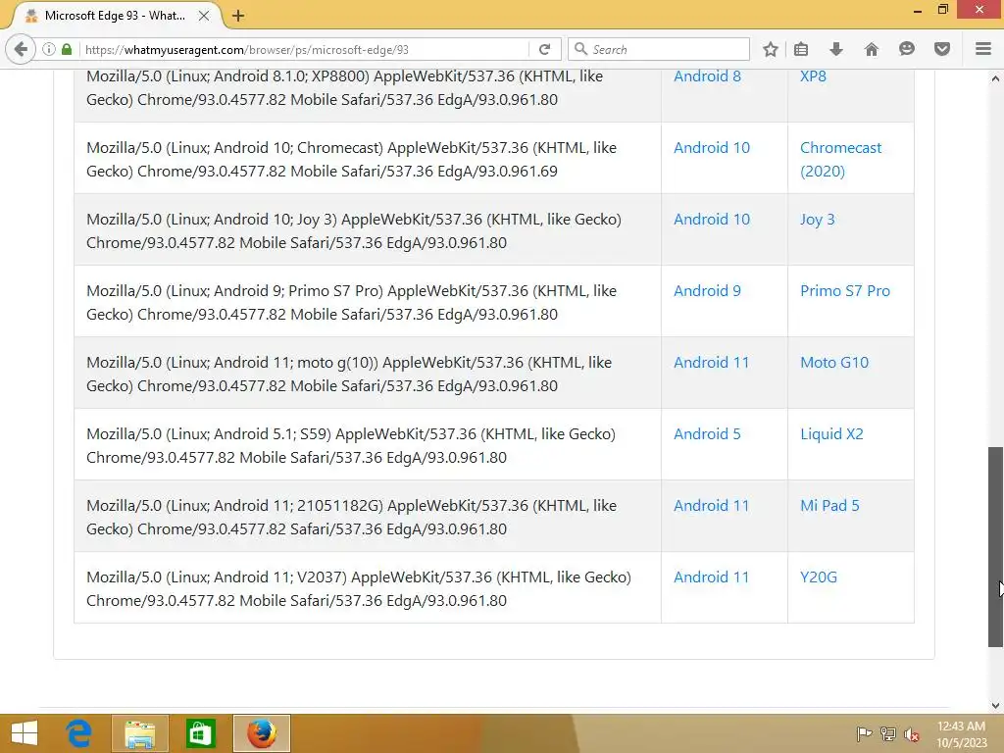Open Android 11 link in Mi Pad 5 row

(712, 507)
